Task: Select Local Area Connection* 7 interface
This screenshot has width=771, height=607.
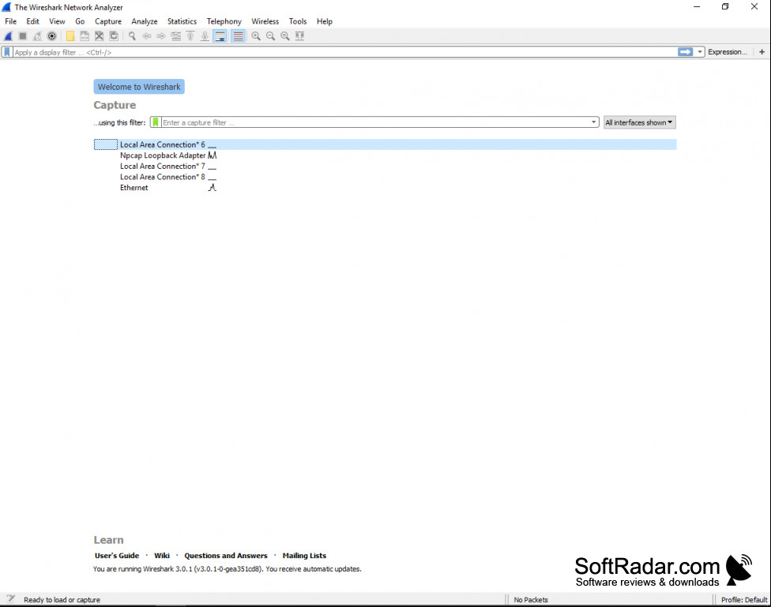Action: [x=385, y=166]
